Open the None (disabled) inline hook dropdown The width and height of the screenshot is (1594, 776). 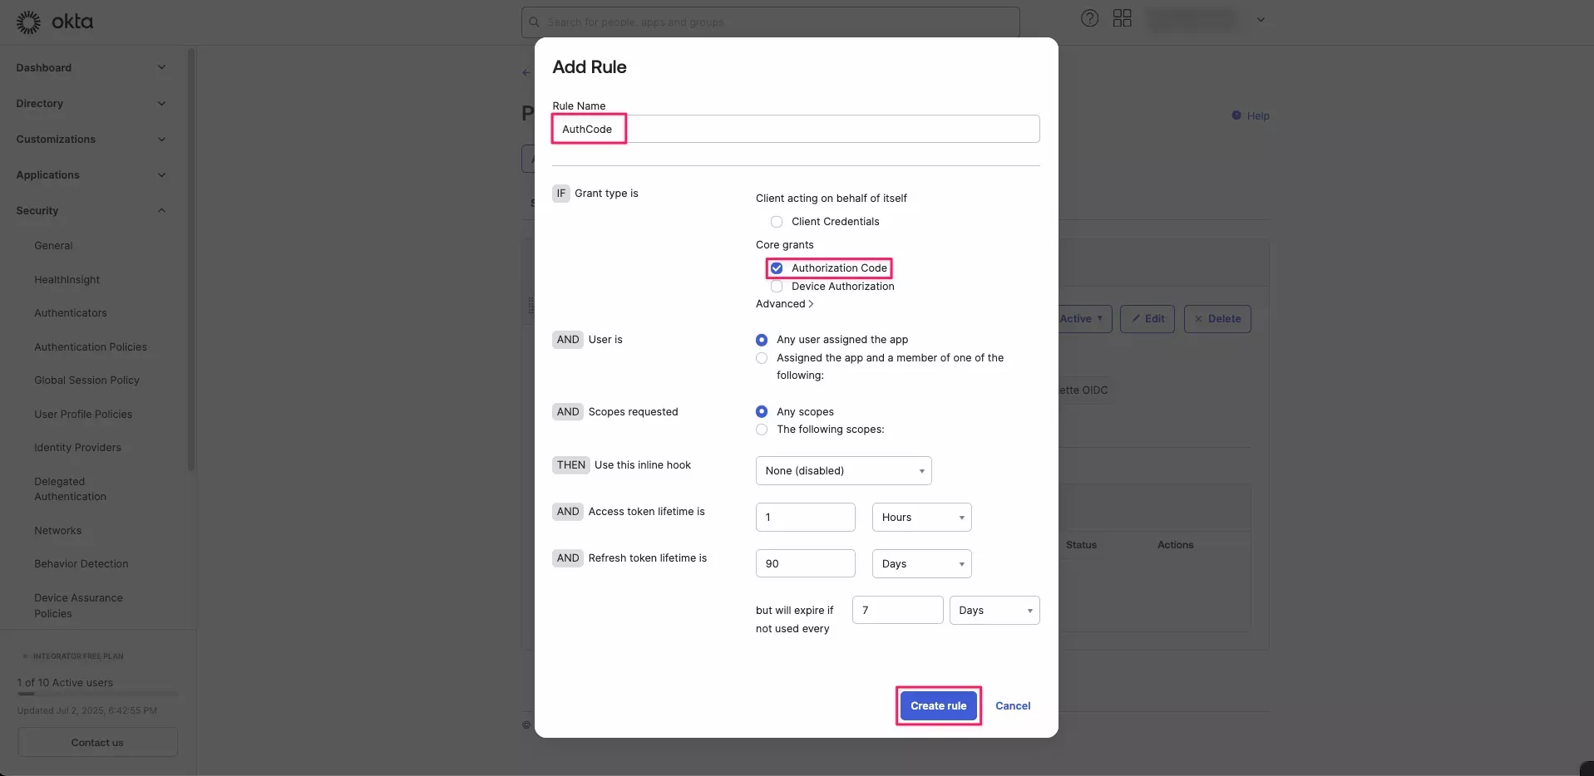[842, 470]
